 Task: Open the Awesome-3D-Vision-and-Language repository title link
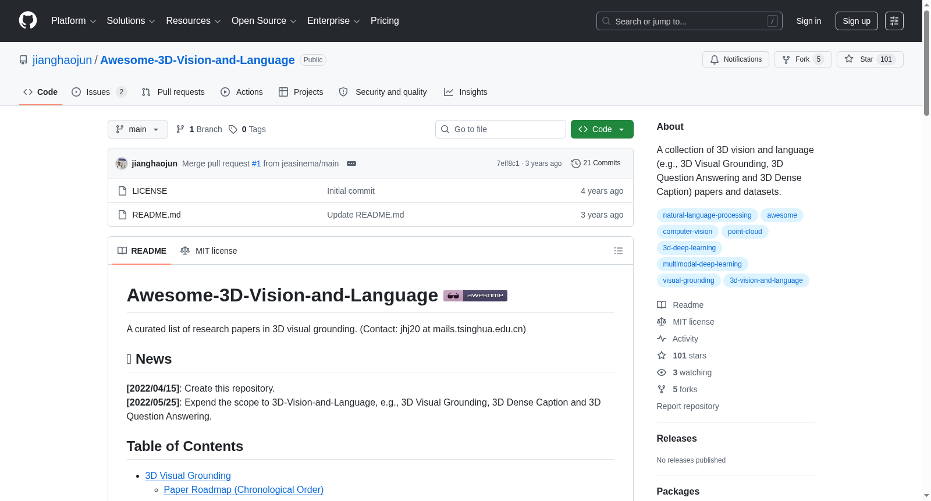[198, 60]
